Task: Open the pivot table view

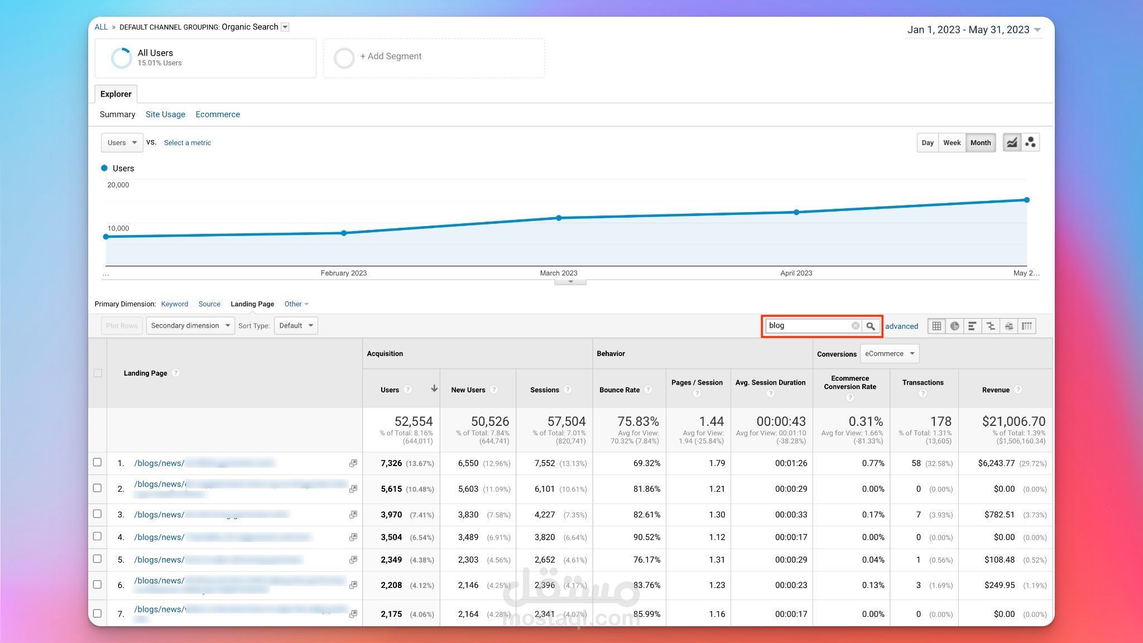Action: pos(1027,326)
